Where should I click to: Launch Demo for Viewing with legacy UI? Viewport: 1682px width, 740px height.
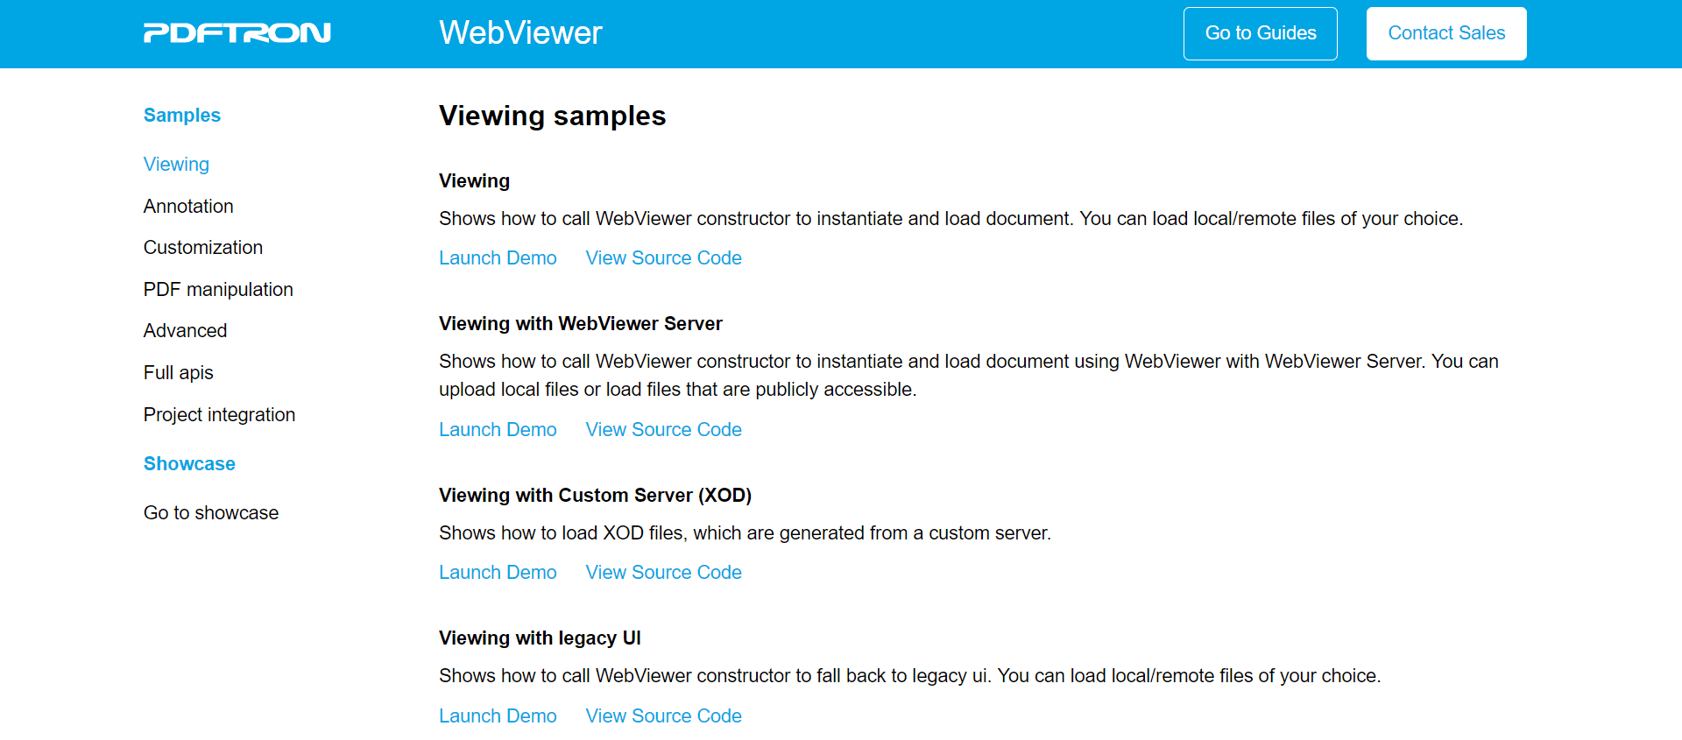click(x=498, y=716)
